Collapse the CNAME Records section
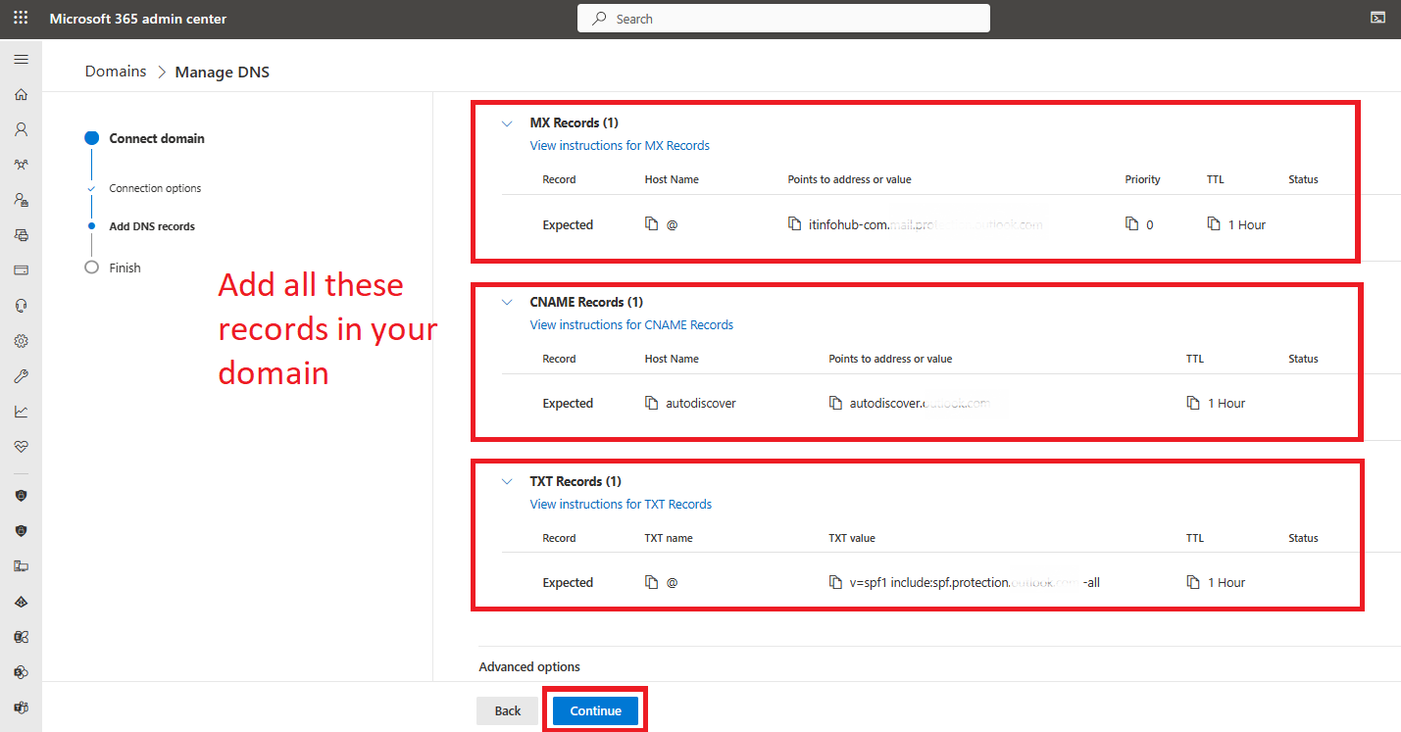This screenshot has height=732, width=1401. 507,303
